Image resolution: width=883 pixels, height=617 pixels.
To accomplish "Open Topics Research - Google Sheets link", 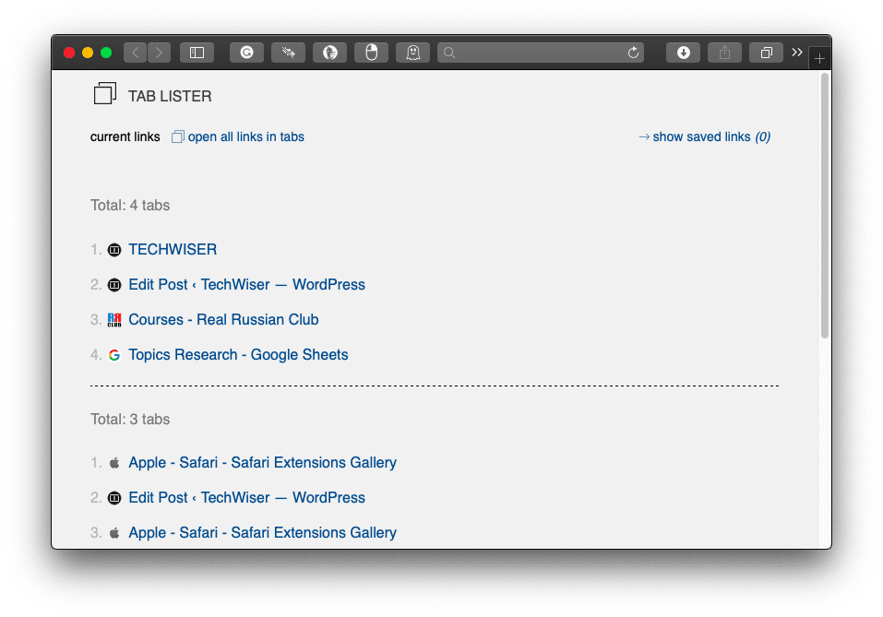I will (238, 354).
